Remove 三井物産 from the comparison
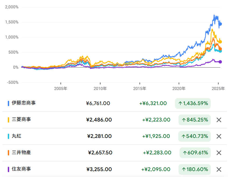This screenshot has height=177, width=228. click(x=219, y=153)
